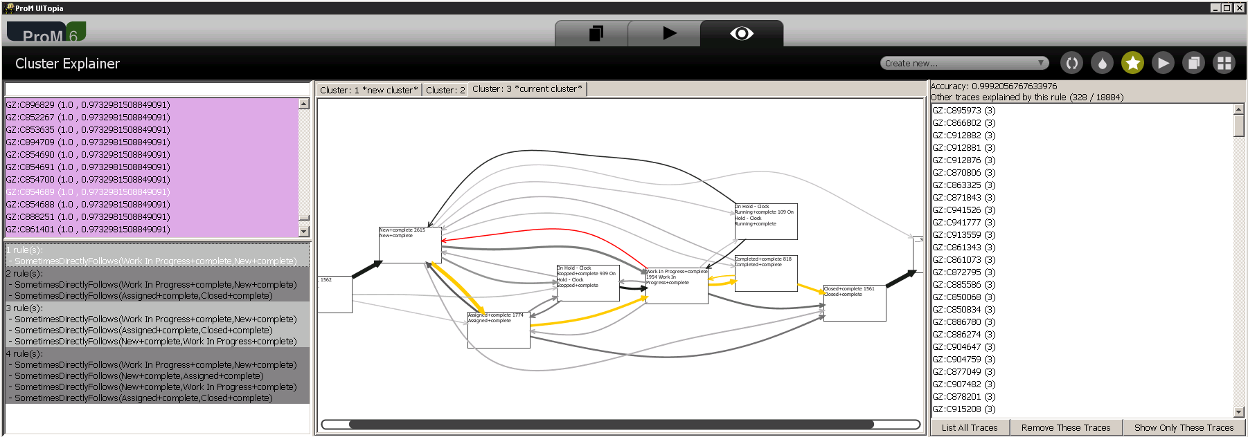
Task: Maximize the ProM UITopia window
Action: [x=1227, y=8]
